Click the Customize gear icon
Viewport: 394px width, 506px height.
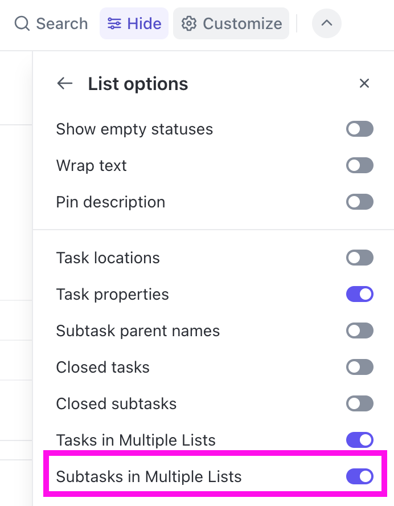189,24
